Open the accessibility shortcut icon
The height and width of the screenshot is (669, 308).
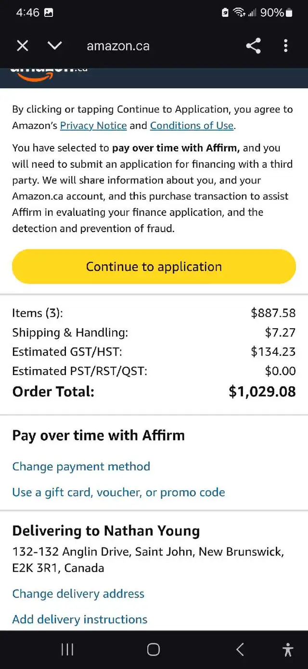point(288,650)
